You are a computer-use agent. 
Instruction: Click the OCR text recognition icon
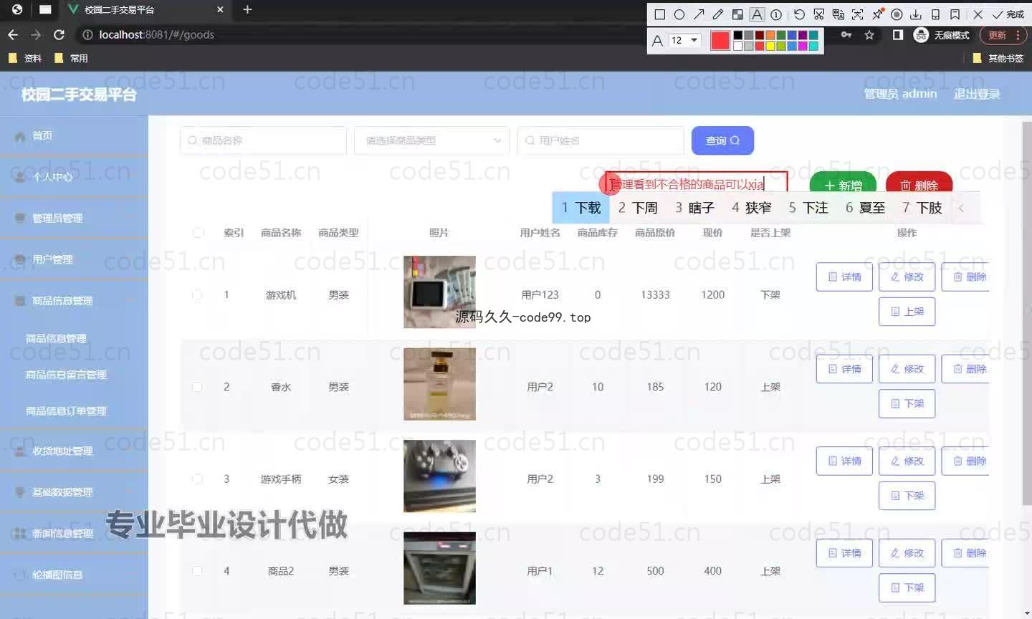[857, 14]
